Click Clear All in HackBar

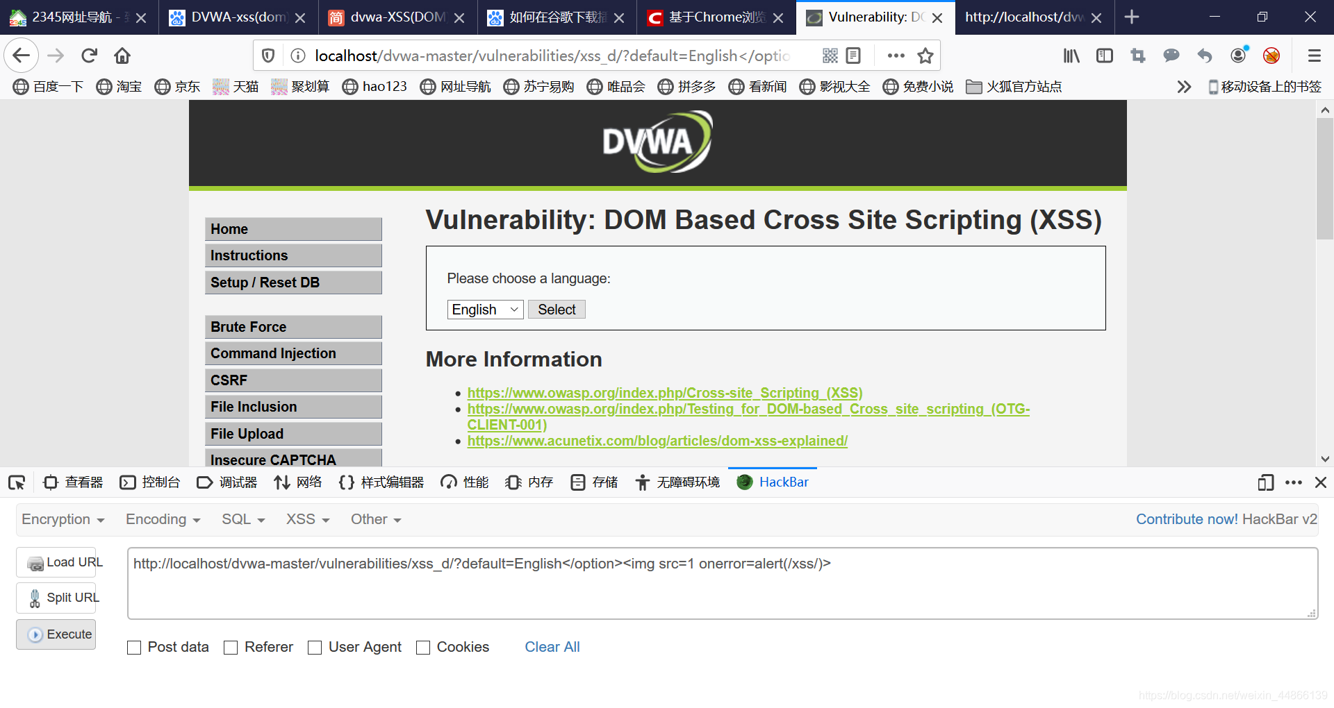[552, 647]
